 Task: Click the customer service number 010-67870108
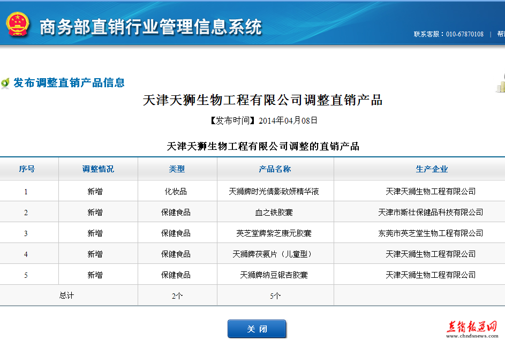pos(464,34)
